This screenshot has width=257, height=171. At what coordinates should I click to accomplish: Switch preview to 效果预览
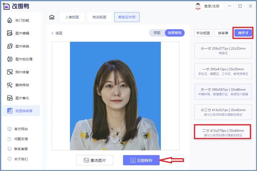(175, 33)
